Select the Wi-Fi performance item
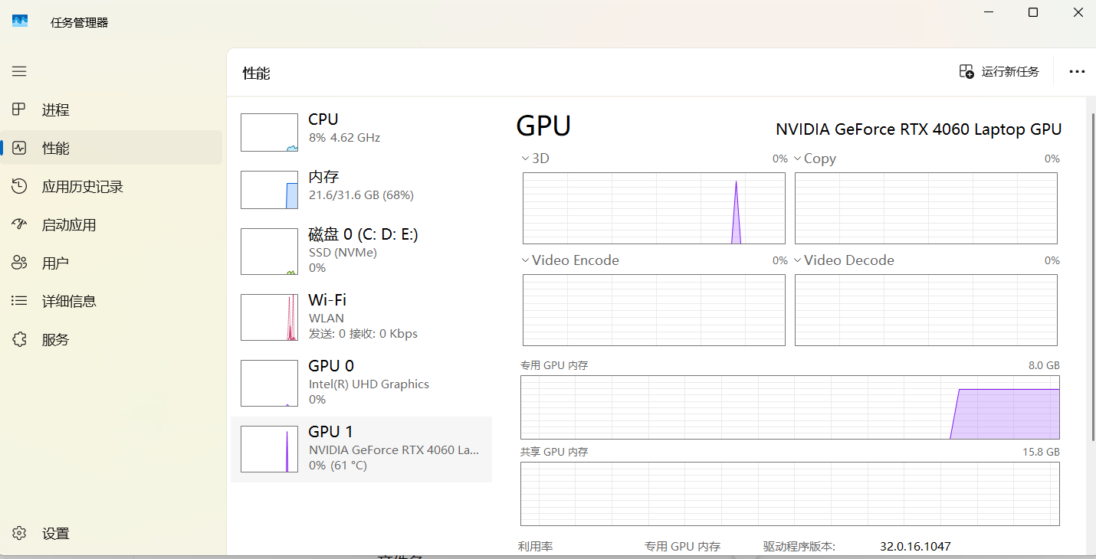The image size is (1096, 559). tap(361, 317)
